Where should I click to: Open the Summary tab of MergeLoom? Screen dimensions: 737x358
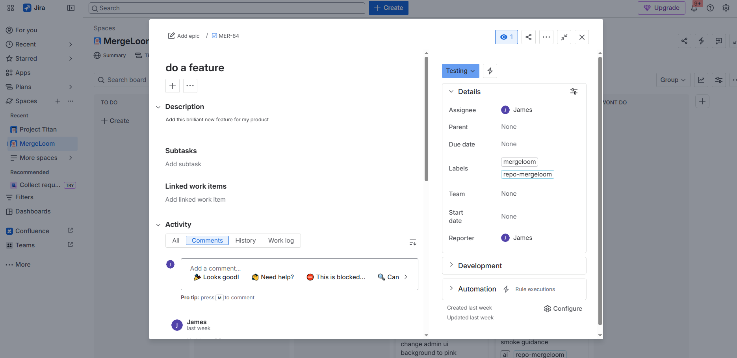point(110,56)
